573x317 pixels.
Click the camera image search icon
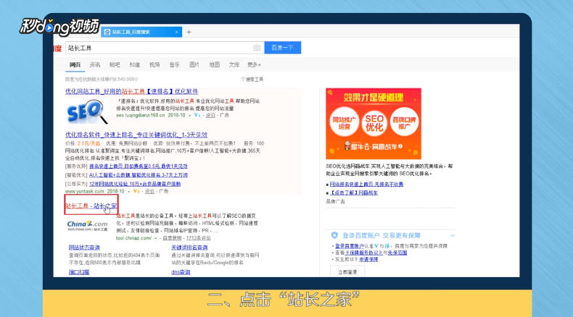(257, 48)
